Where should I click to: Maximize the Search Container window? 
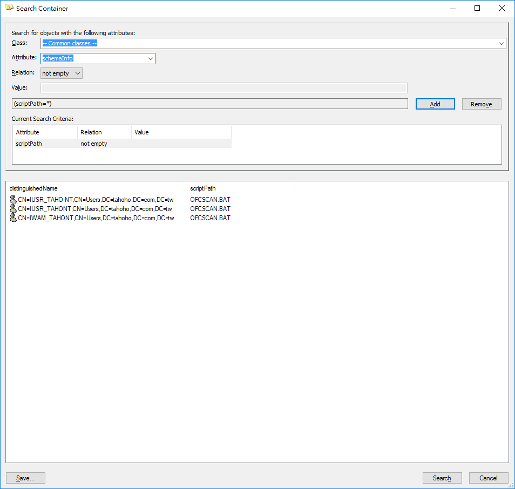[477, 9]
